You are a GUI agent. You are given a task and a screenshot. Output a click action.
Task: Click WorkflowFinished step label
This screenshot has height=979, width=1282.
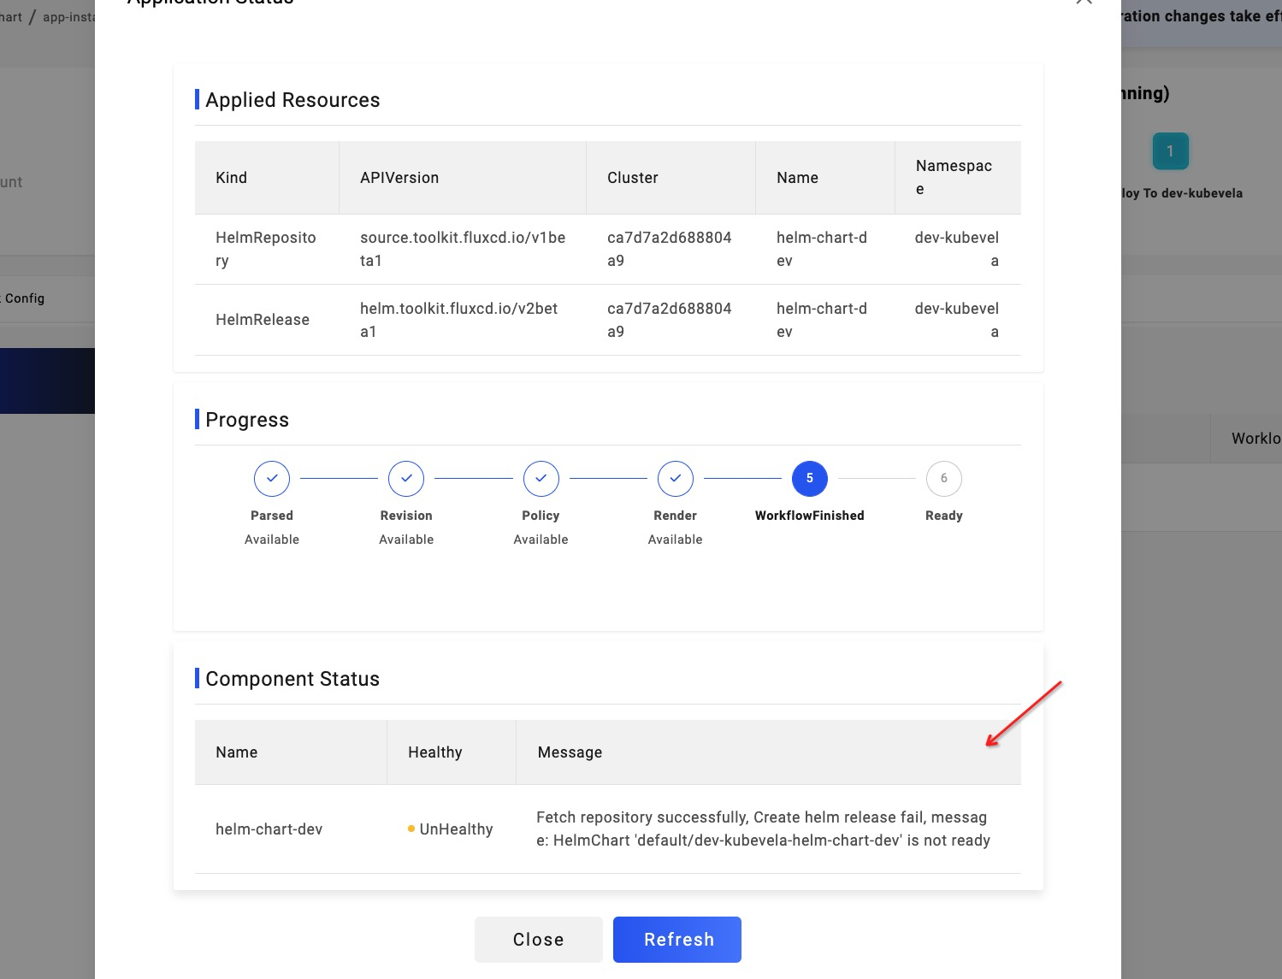pos(809,516)
